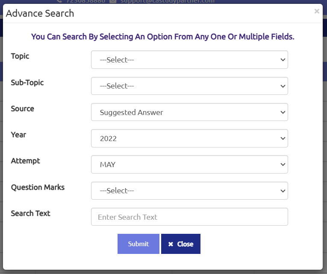Viewport: 327px width, 274px height.
Task: Click the Search Text field label
Action: click(x=30, y=213)
